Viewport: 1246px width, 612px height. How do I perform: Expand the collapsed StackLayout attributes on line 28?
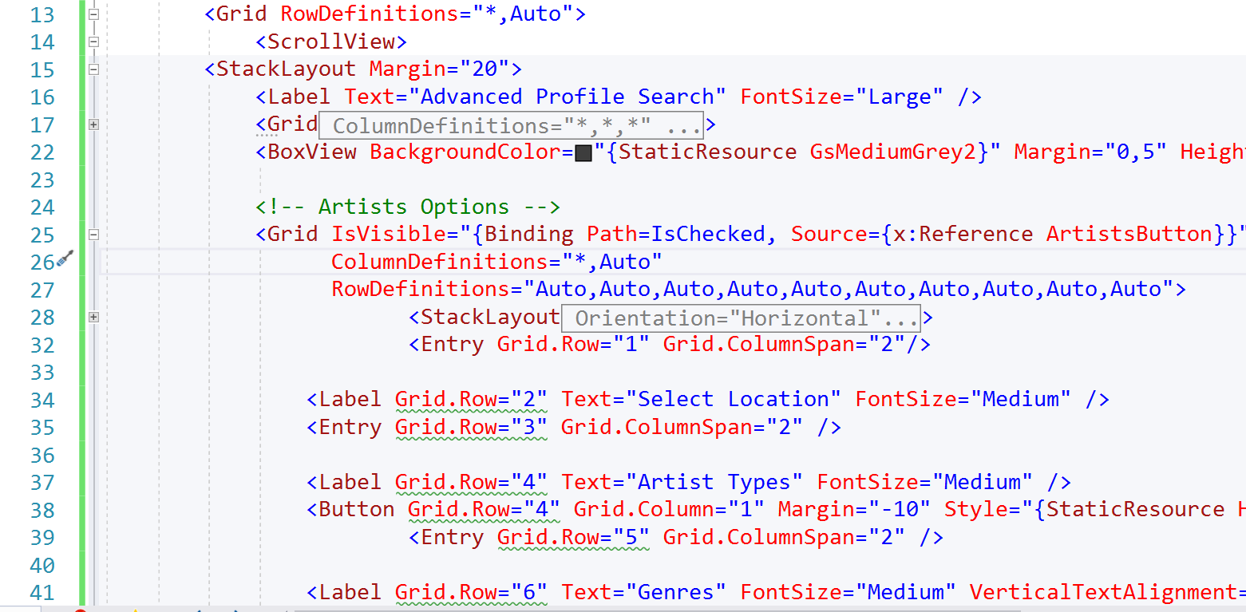click(93, 317)
